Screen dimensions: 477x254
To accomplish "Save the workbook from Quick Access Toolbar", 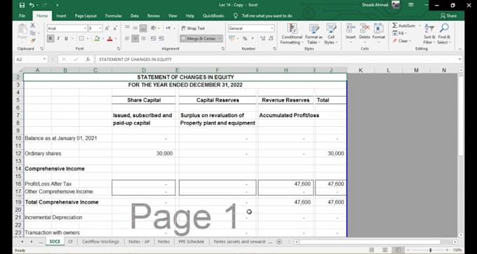I will coord(22,5).
